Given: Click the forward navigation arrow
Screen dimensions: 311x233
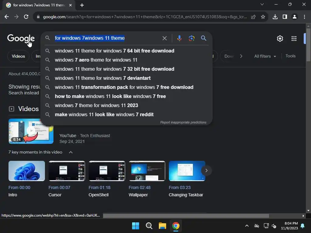Looking at the screenshot, I should click(x=16, y=17).
